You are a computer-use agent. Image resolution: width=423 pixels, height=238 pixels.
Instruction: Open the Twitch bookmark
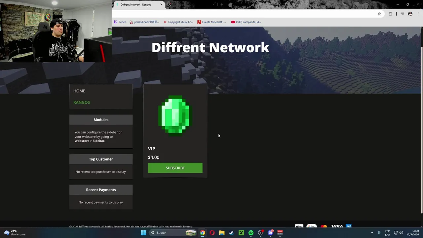point(120,22)
